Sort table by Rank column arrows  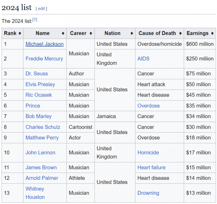coord(20,33)
